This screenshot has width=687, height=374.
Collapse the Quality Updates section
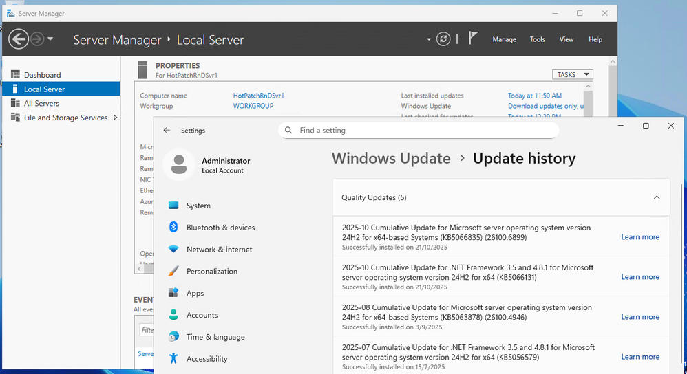(656, 198)
